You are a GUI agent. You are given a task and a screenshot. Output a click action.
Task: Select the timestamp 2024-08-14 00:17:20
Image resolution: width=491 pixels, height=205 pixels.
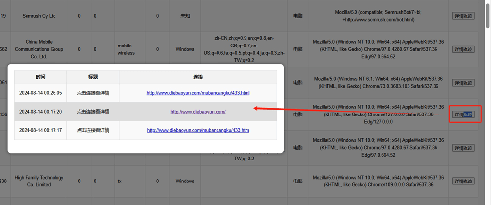click(x=40, y=112)
